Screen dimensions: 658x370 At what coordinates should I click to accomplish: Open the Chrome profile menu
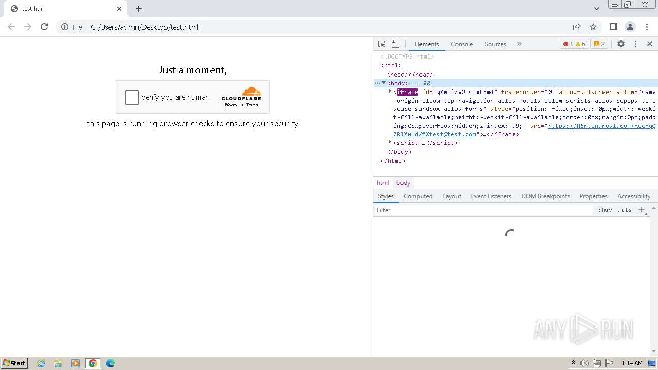pyautogui.click(x=630, y=27)
